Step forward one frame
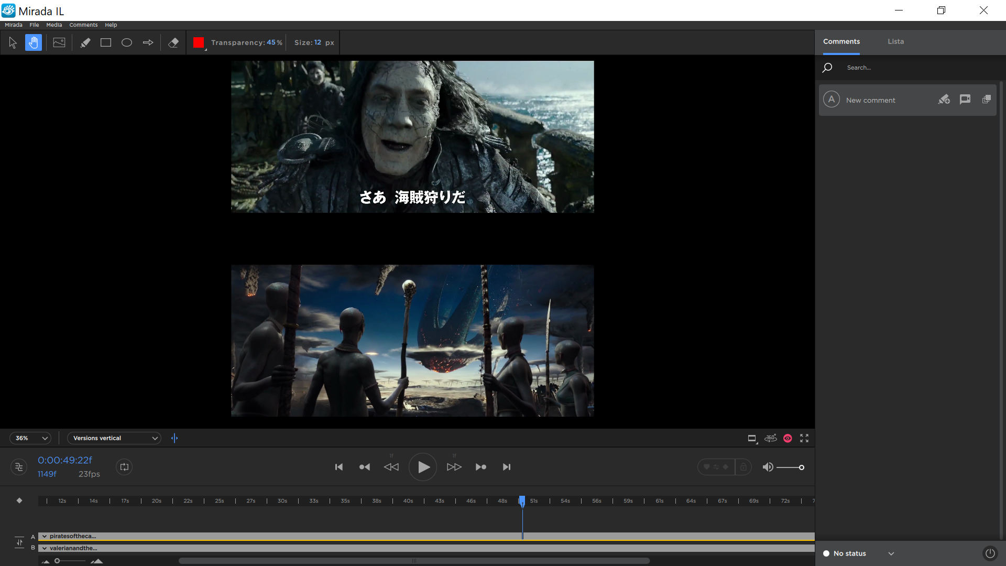Image resolution: width=1006 pixels, height=566 pixels. 454,467
